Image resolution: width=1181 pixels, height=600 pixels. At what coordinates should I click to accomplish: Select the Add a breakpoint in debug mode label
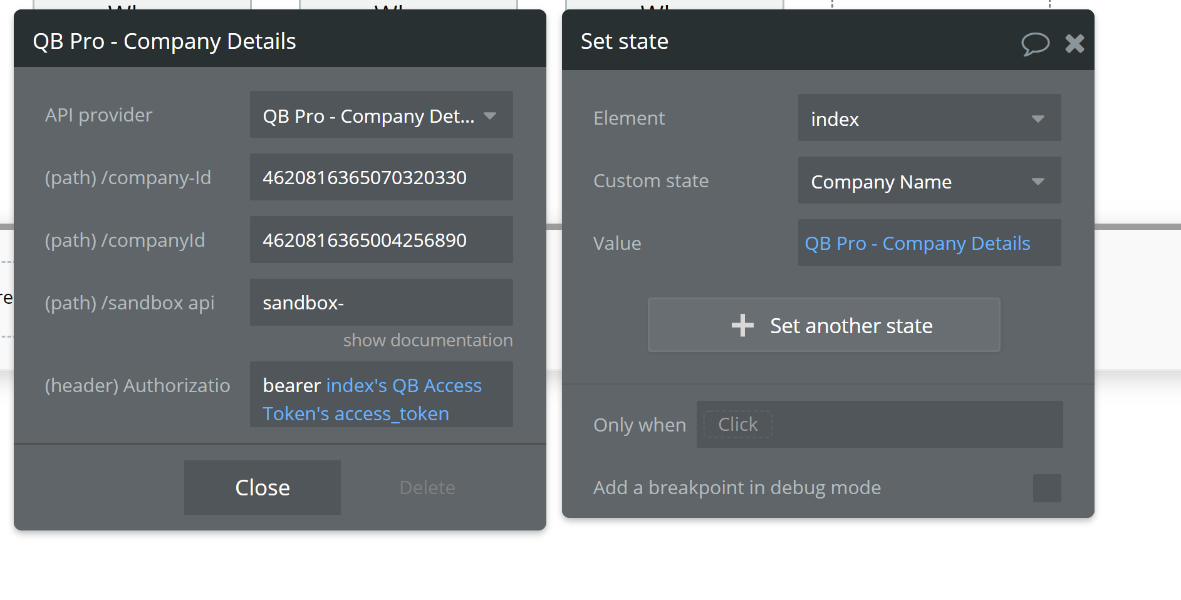coord(737,488)
